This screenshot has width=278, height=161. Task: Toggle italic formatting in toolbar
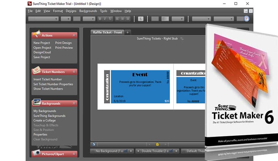point(105,19)
